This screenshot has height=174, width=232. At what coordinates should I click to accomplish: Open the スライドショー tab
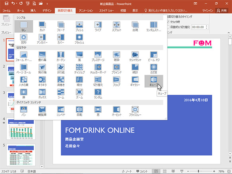(x=106, y=10)
